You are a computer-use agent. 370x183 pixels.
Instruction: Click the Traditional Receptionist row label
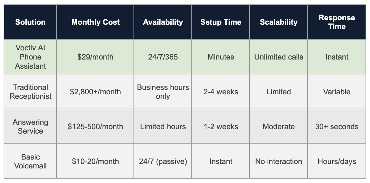point(31,92)
